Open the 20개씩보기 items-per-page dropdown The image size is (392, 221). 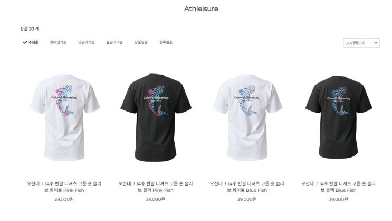click(361, 43)
